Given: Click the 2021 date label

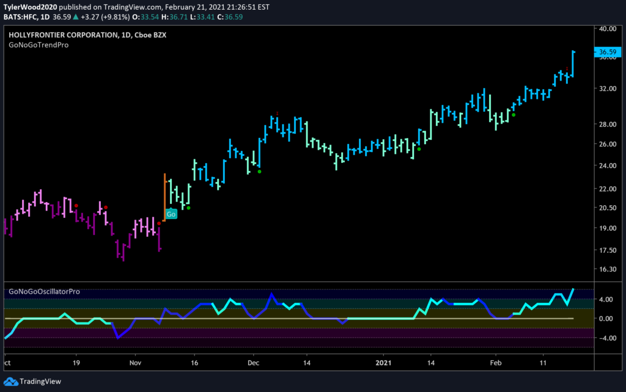Looking at the screenshot, I should [x=384, y=363].
